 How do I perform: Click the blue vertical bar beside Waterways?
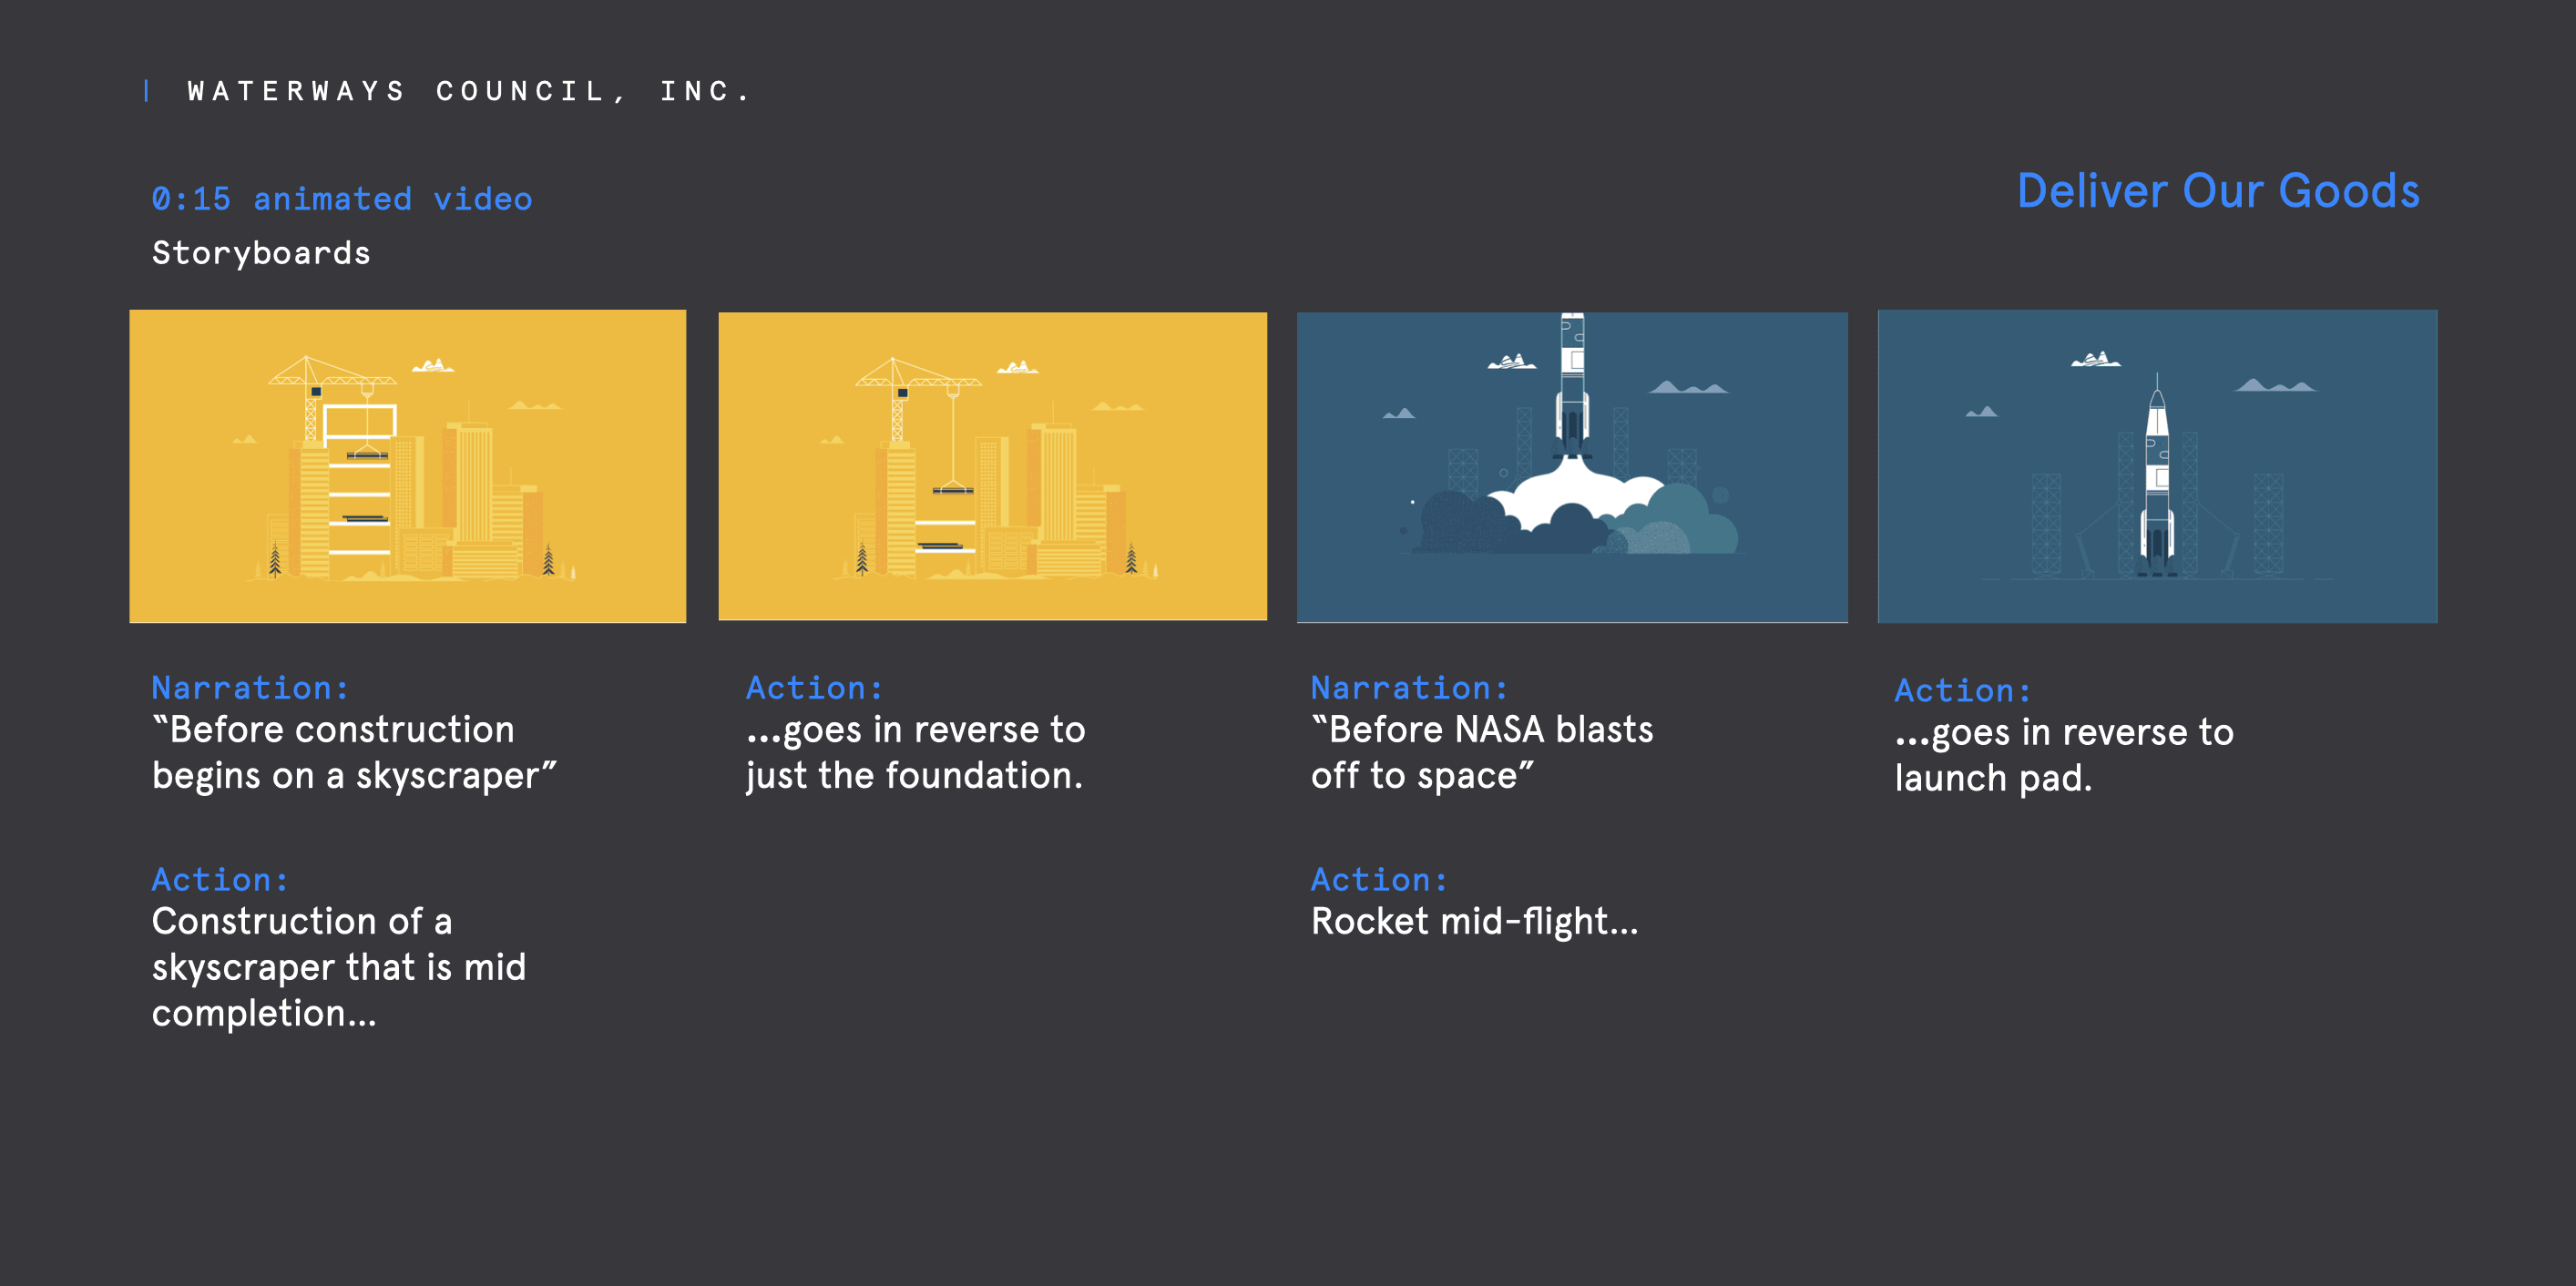[147, 91]
